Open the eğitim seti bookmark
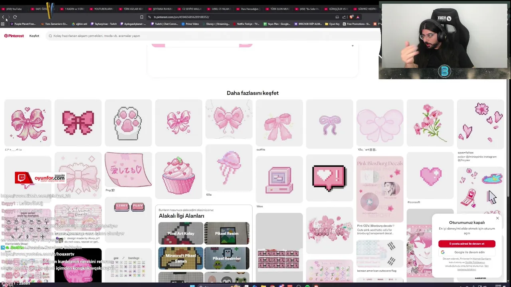 pos(79,24)
